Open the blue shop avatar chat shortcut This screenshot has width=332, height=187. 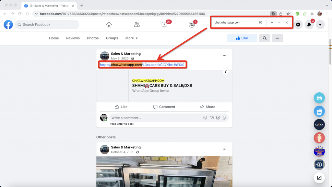click(319, 111)
